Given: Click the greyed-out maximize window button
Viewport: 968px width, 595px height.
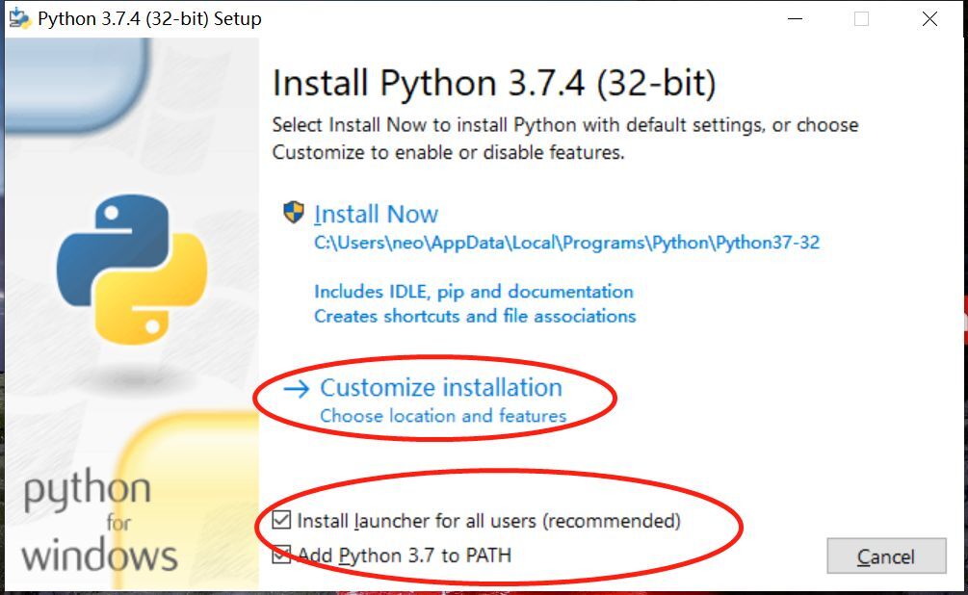Looking at the screenshot, I should (861, 18).
